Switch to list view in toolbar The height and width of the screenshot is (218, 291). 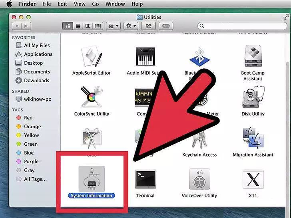[x=78, y=26]
